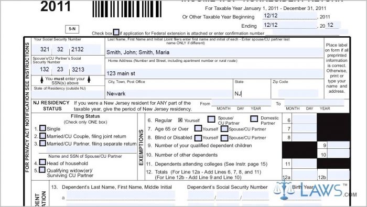Screen dimensions: 367x207
Task: Click the Federal extension confirmation number field
Action: [310, 32]
